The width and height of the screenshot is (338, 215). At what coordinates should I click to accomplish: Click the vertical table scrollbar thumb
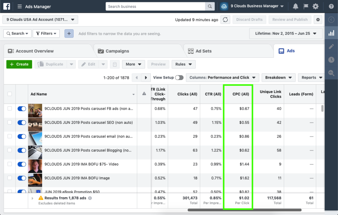(x=322, y=108)
